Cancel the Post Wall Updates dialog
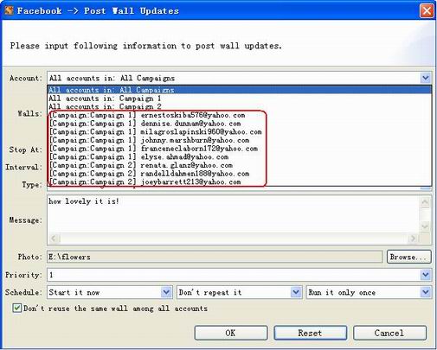The width and height of the screenshot is (437, 350). pyautogui.click(x=389, y=333)
